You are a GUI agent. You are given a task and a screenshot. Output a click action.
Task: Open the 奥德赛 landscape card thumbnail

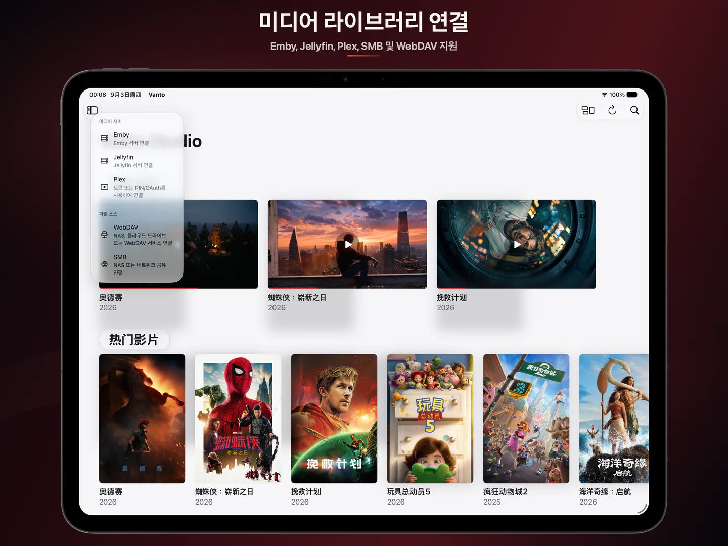(220, 244)
